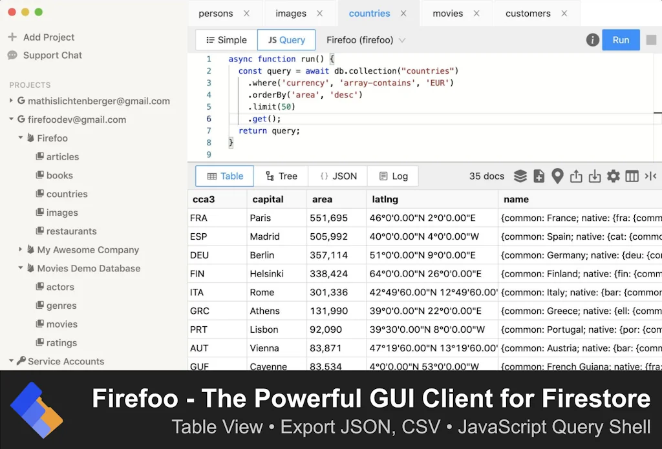Click the import download icon in results toolbar
662x449 pixels.
point(595,176)
